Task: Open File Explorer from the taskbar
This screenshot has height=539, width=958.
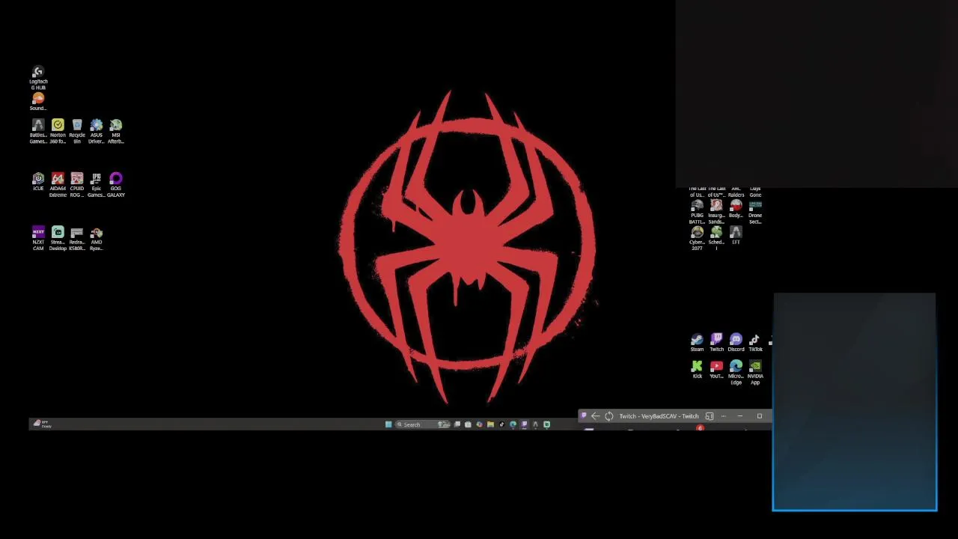Action: click(x=490, y=424)
